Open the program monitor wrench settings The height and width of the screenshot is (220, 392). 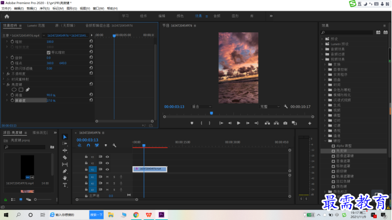click(x=286, y=107)
